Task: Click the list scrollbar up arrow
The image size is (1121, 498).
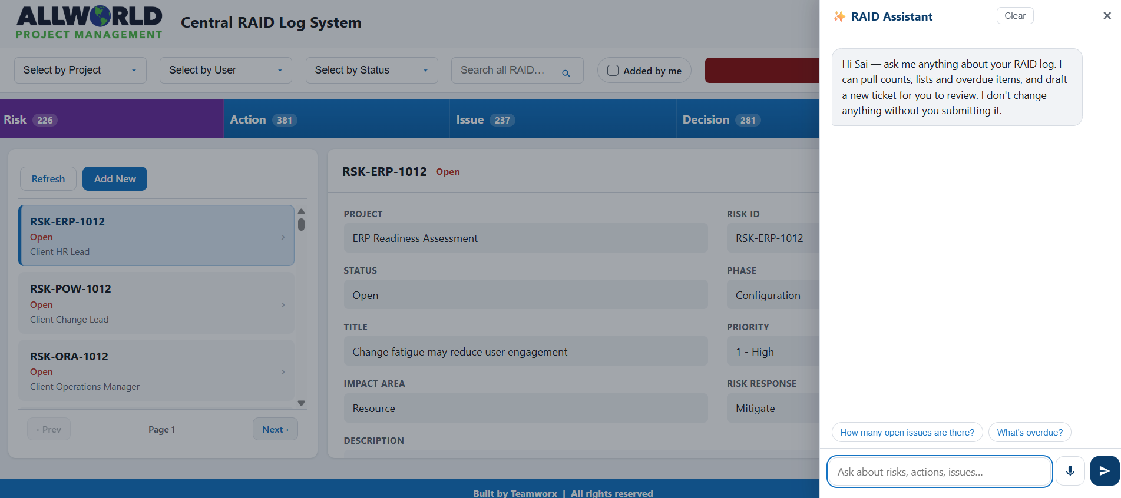Action: 301,211
